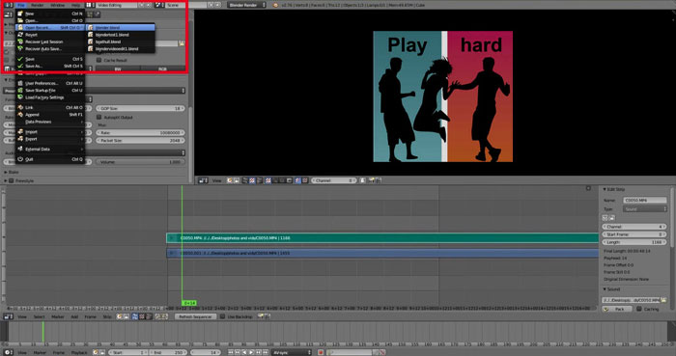This screenshot has height=356, width=676.
Task: Click the output path folder icon
Action: (182, 43)
